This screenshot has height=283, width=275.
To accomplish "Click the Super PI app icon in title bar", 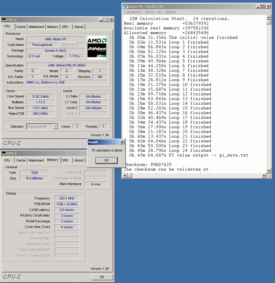I will coord(125,6).
